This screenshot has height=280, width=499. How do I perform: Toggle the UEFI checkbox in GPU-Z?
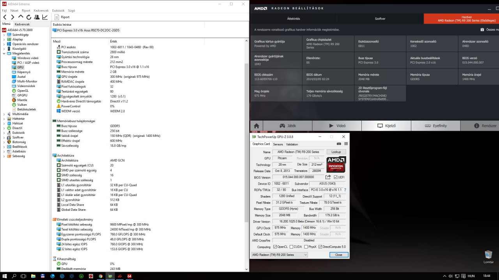click(x=336, y=177)
